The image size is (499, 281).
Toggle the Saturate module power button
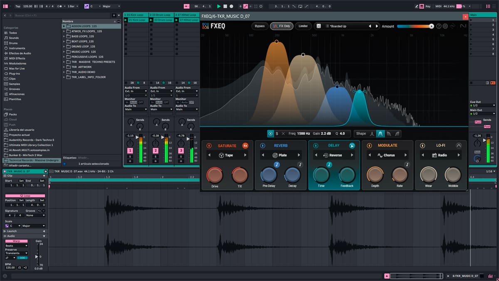(209, 146)
